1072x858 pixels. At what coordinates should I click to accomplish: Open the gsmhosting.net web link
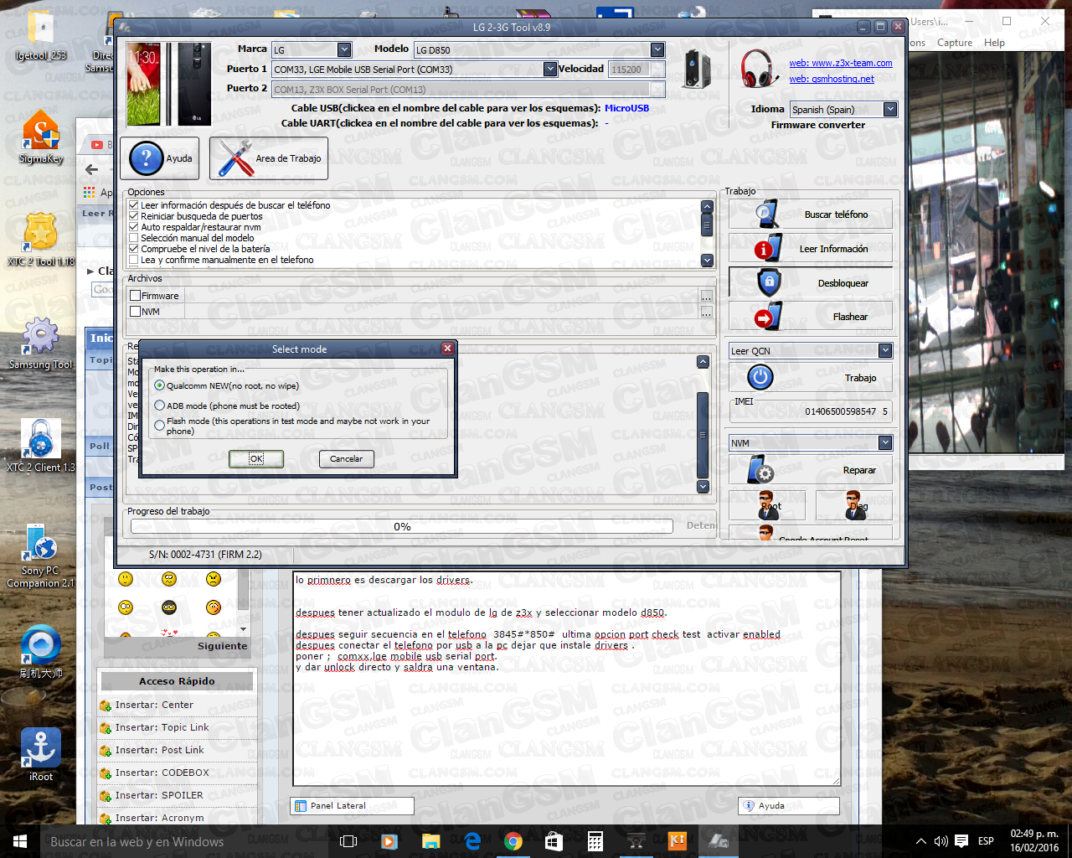[x=832, y=79]
